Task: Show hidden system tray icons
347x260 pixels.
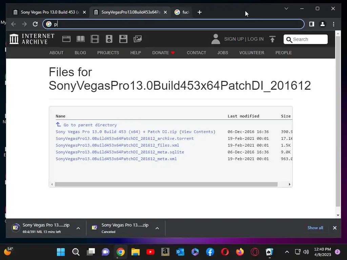Action: (x=287, y=252)
